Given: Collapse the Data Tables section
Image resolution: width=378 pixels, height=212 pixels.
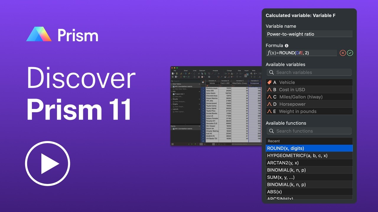Looking at the screenshot, I should (x=171, y=84).
